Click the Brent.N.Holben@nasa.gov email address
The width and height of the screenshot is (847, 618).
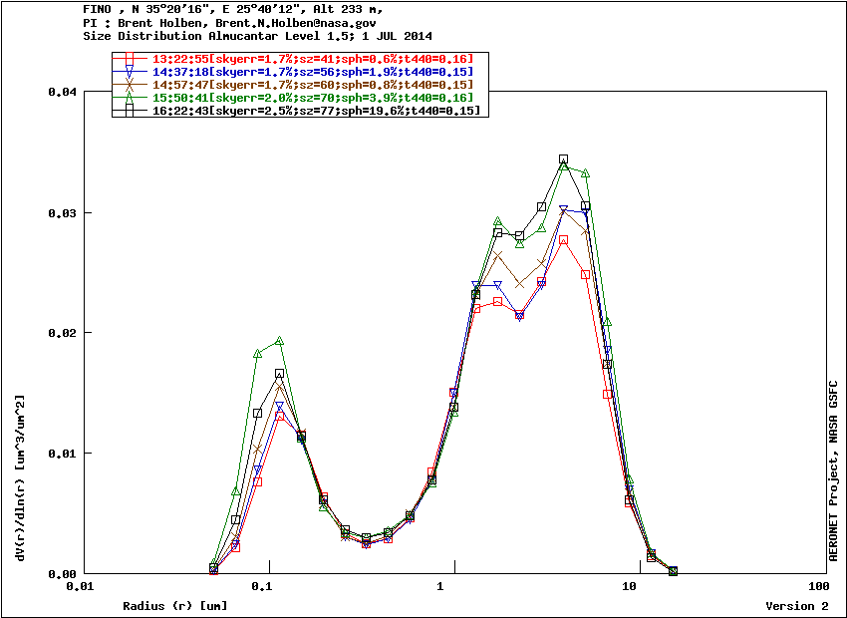(x=288, y=22)
